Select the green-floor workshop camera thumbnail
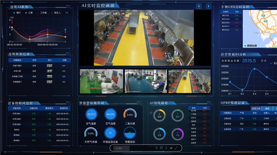This screenshot has height=155, width=277. tap(101, 81)
